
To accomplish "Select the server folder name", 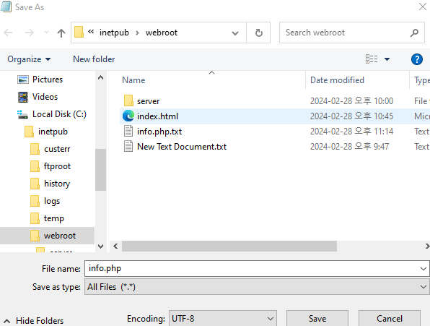I will [148, 101].
